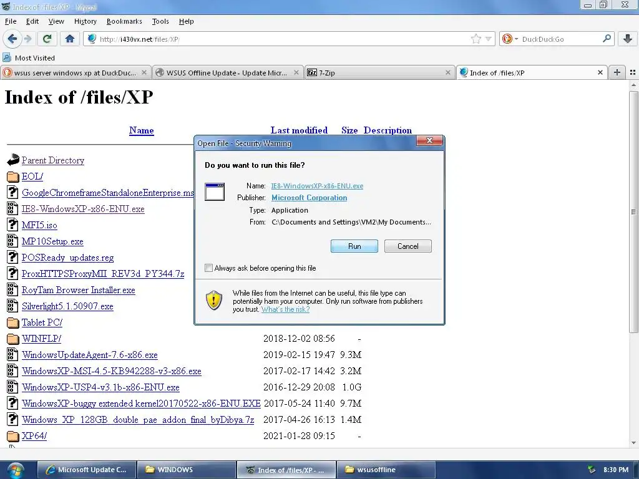
Task: Reload the page with the refresh icon
Action: 47,39
